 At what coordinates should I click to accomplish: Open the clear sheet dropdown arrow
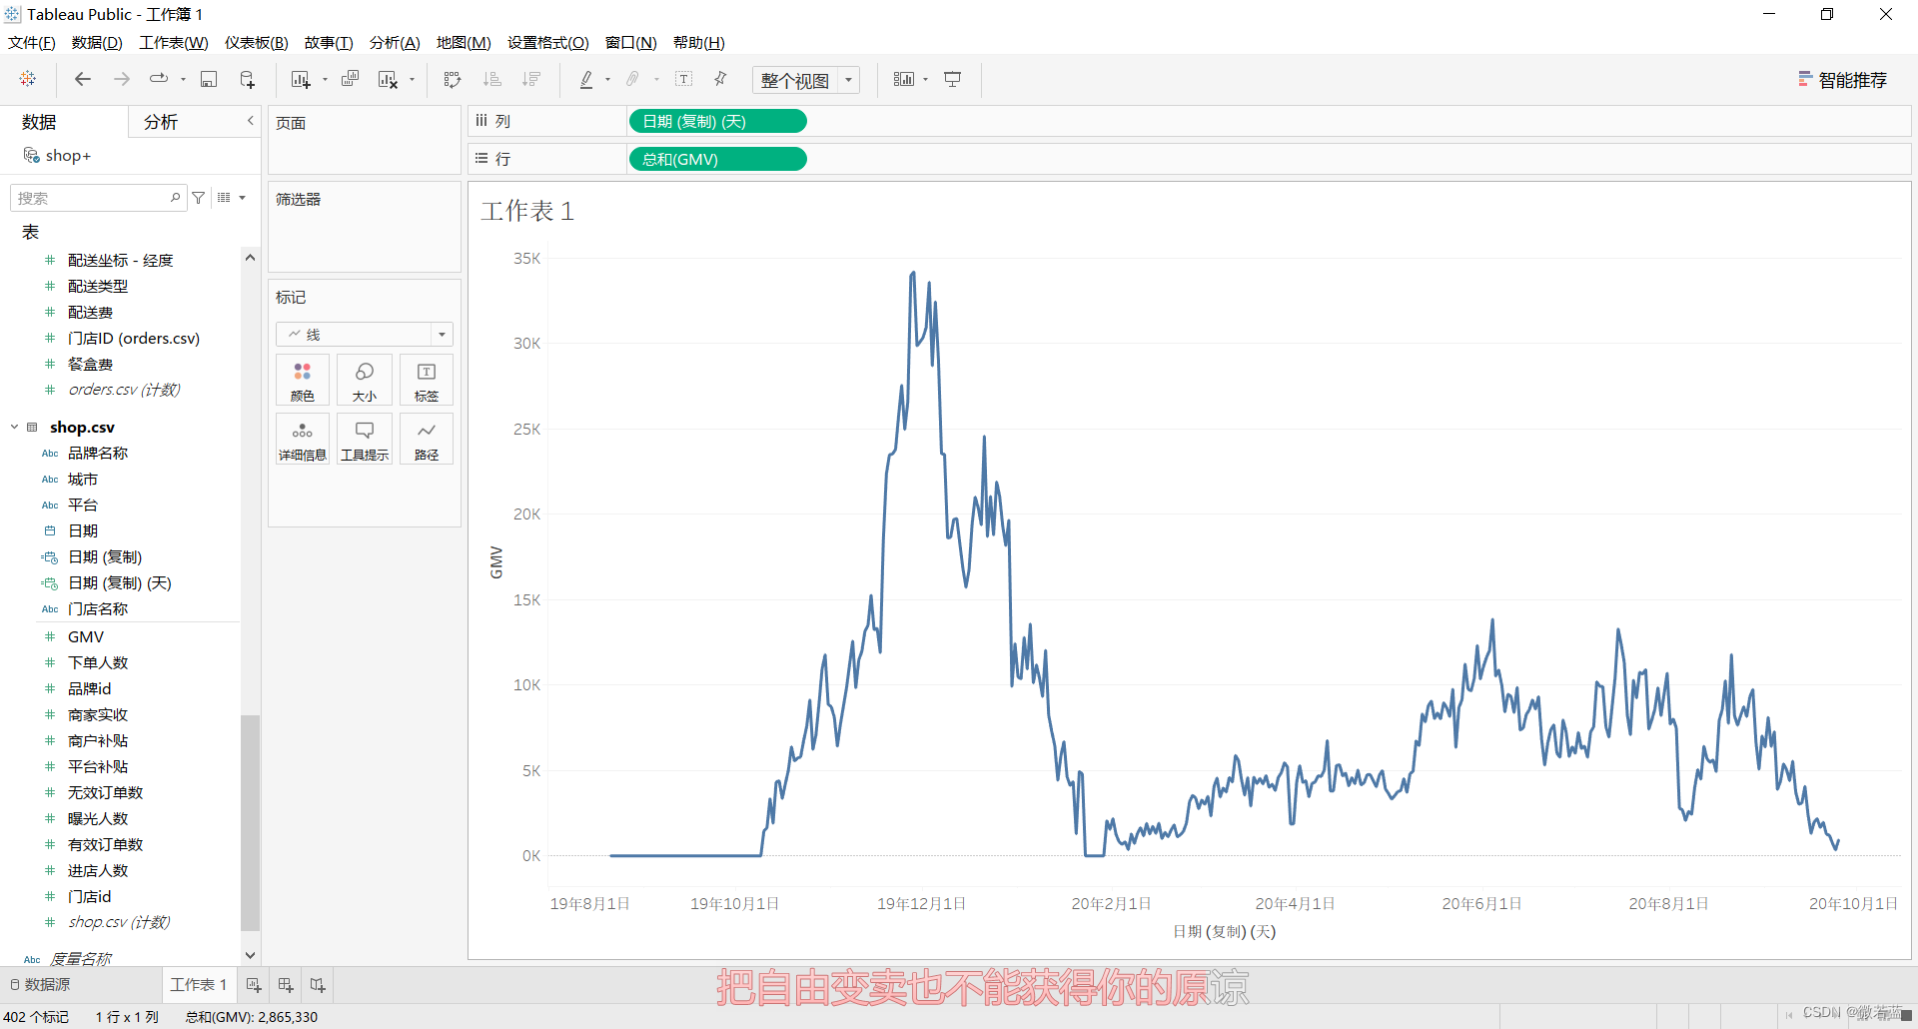tap(412, 79)
